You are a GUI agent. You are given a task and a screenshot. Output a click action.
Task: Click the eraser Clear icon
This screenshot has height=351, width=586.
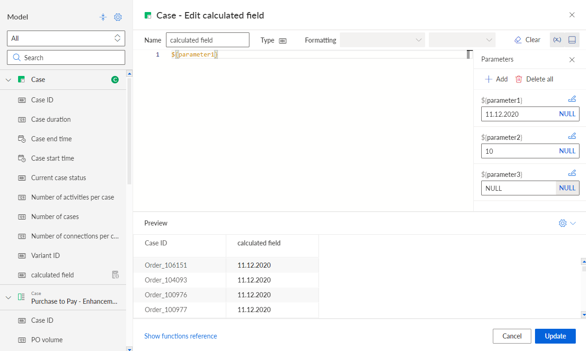click(518, 40)
